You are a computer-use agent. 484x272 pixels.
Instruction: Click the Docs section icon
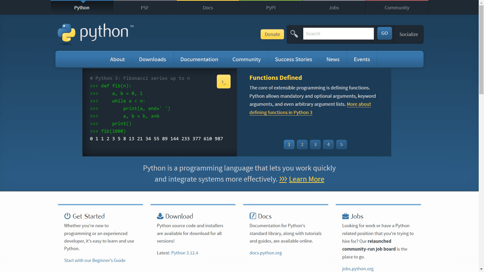(252, 216)
